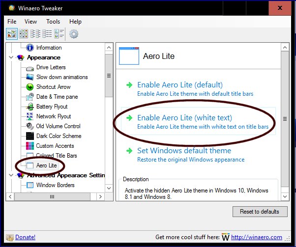Select Battery Flyout tree item

pyautogui.click(x=52, y=107)
